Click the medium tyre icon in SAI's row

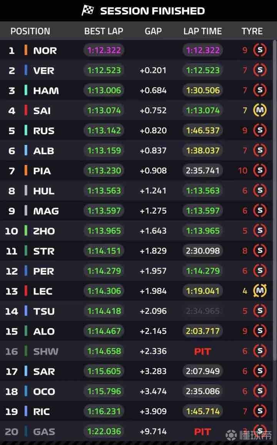point(260,110)
